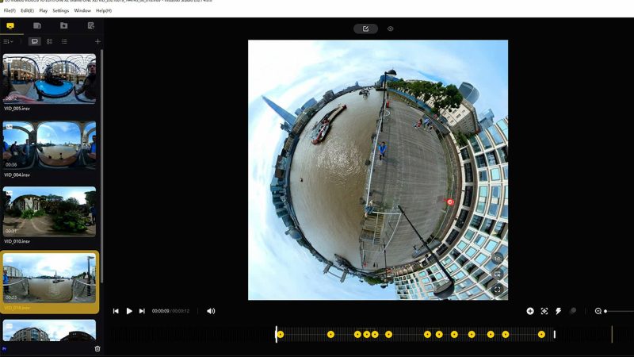The width and height of the screenshot is (634, 357).
Task: Enter fullscreen preview
Action: [498, 290]
